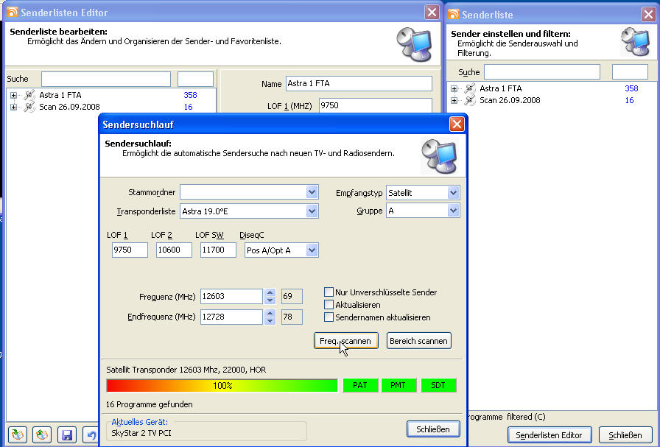Viewport: 660px width, 447px height.
Task: Click the blue undo arrow icon
Action: 91,434
